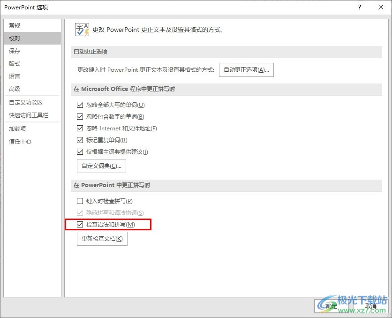Toggle 仅根据主词典提供建议 checkbox
Screen dimensions: 392x318
pos(80,152)
